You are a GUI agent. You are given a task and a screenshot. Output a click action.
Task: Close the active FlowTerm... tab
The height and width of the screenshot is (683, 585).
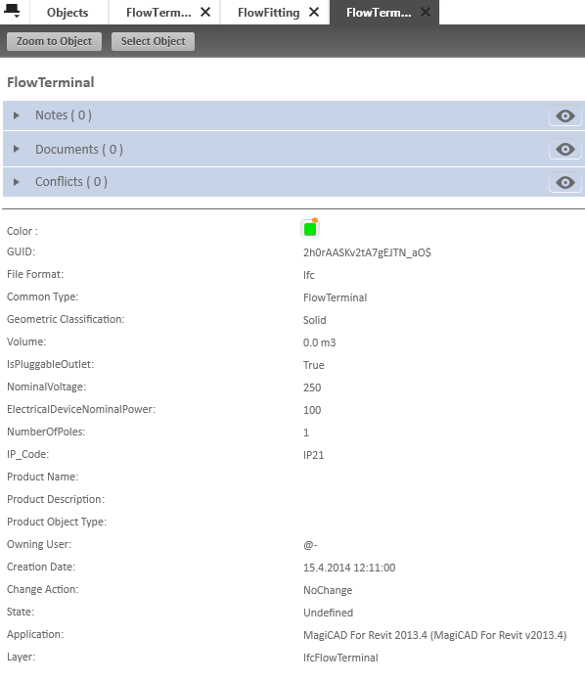426,12
